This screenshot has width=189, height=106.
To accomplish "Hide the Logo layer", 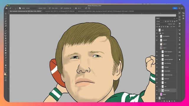I will [157, 30].
